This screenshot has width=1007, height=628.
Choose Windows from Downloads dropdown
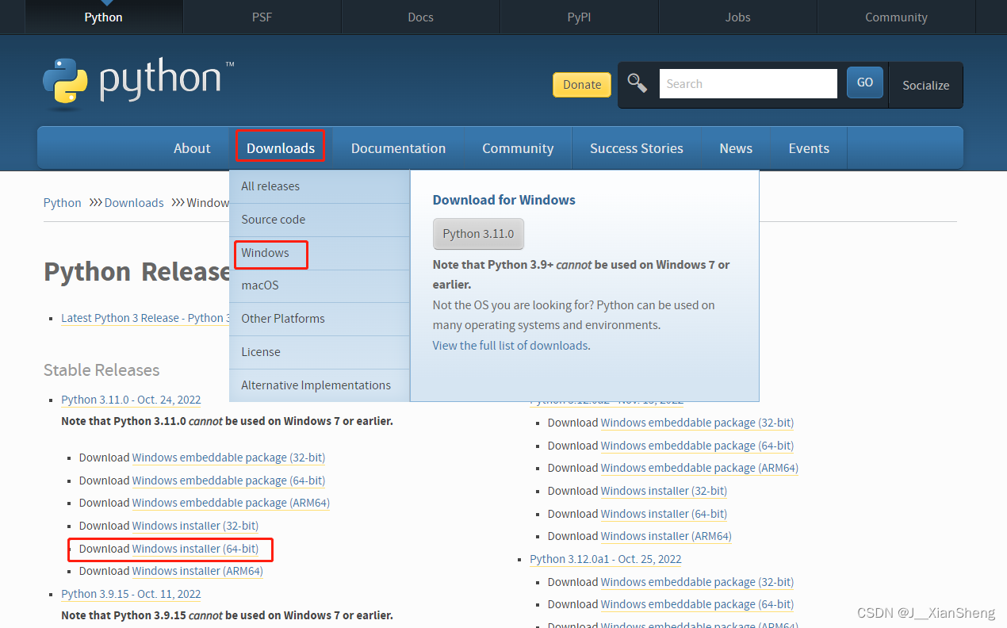[320, 253]
